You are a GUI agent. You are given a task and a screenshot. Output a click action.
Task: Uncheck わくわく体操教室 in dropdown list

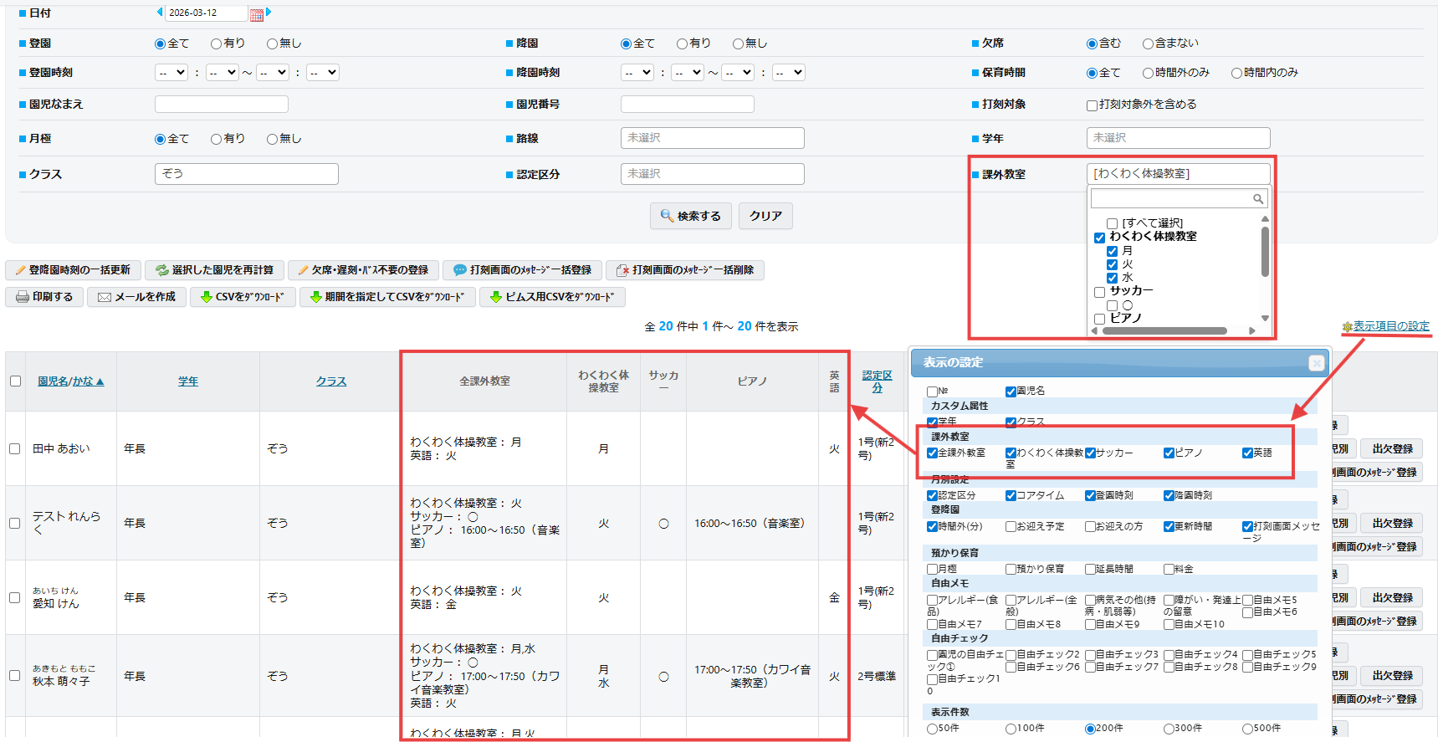(x=1099, y=238)
